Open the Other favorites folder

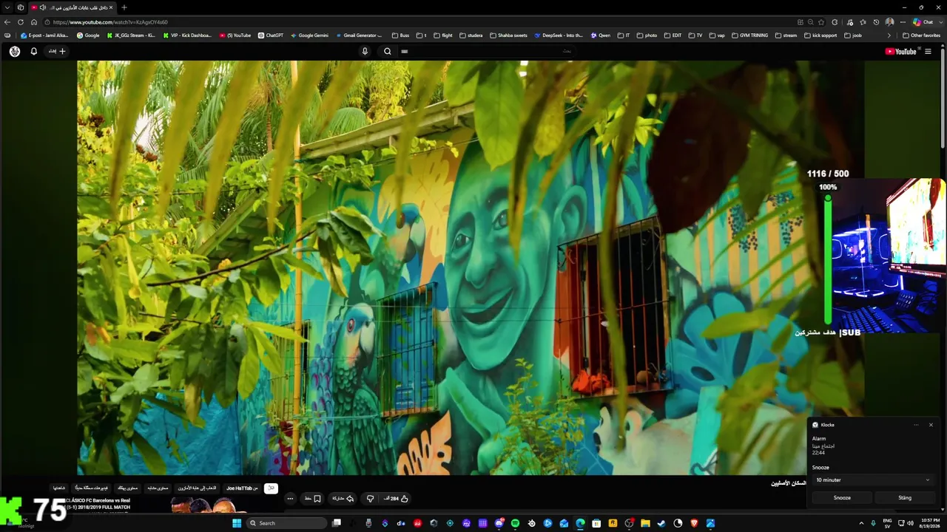pos(921,35)
